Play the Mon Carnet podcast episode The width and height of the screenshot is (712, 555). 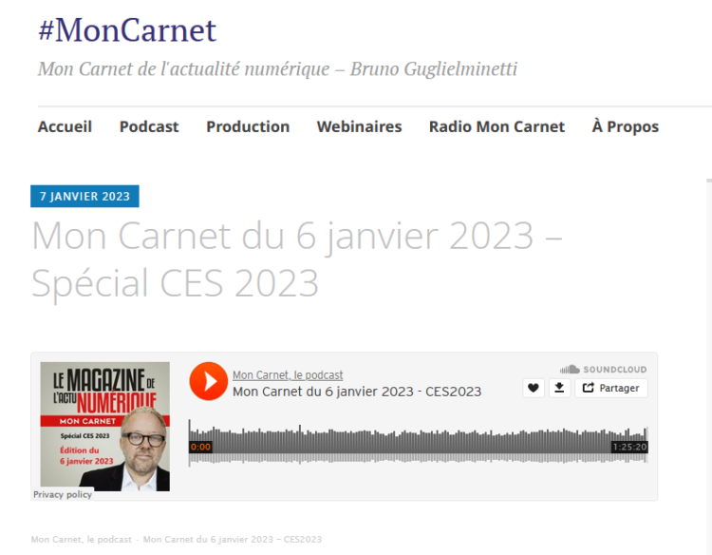click(209, 381)
